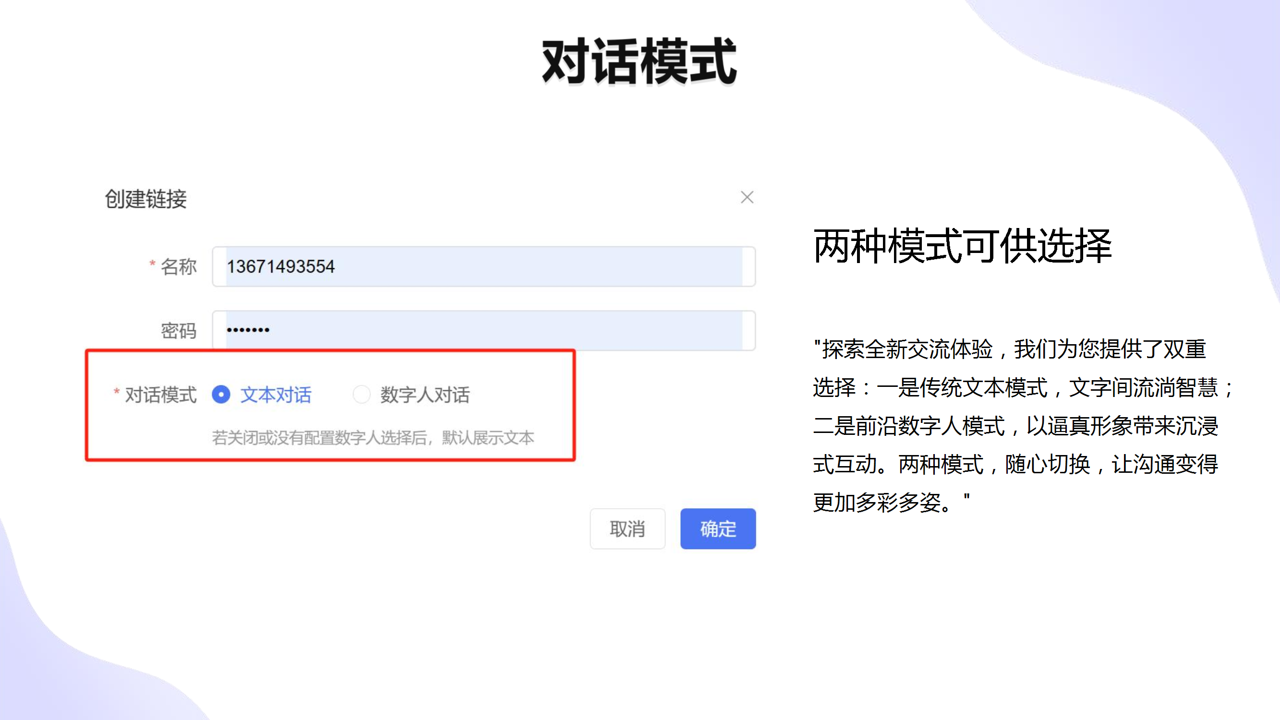Click the large 对话模式 slide title
This screenshot has height=720, width=1280.
[x=639, y=62]
